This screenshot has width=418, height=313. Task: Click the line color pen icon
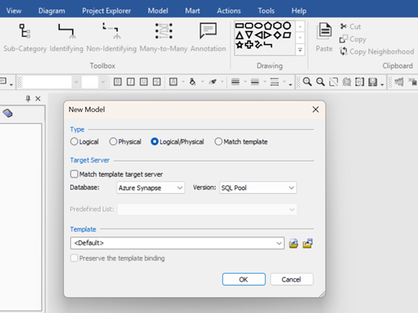212,82
